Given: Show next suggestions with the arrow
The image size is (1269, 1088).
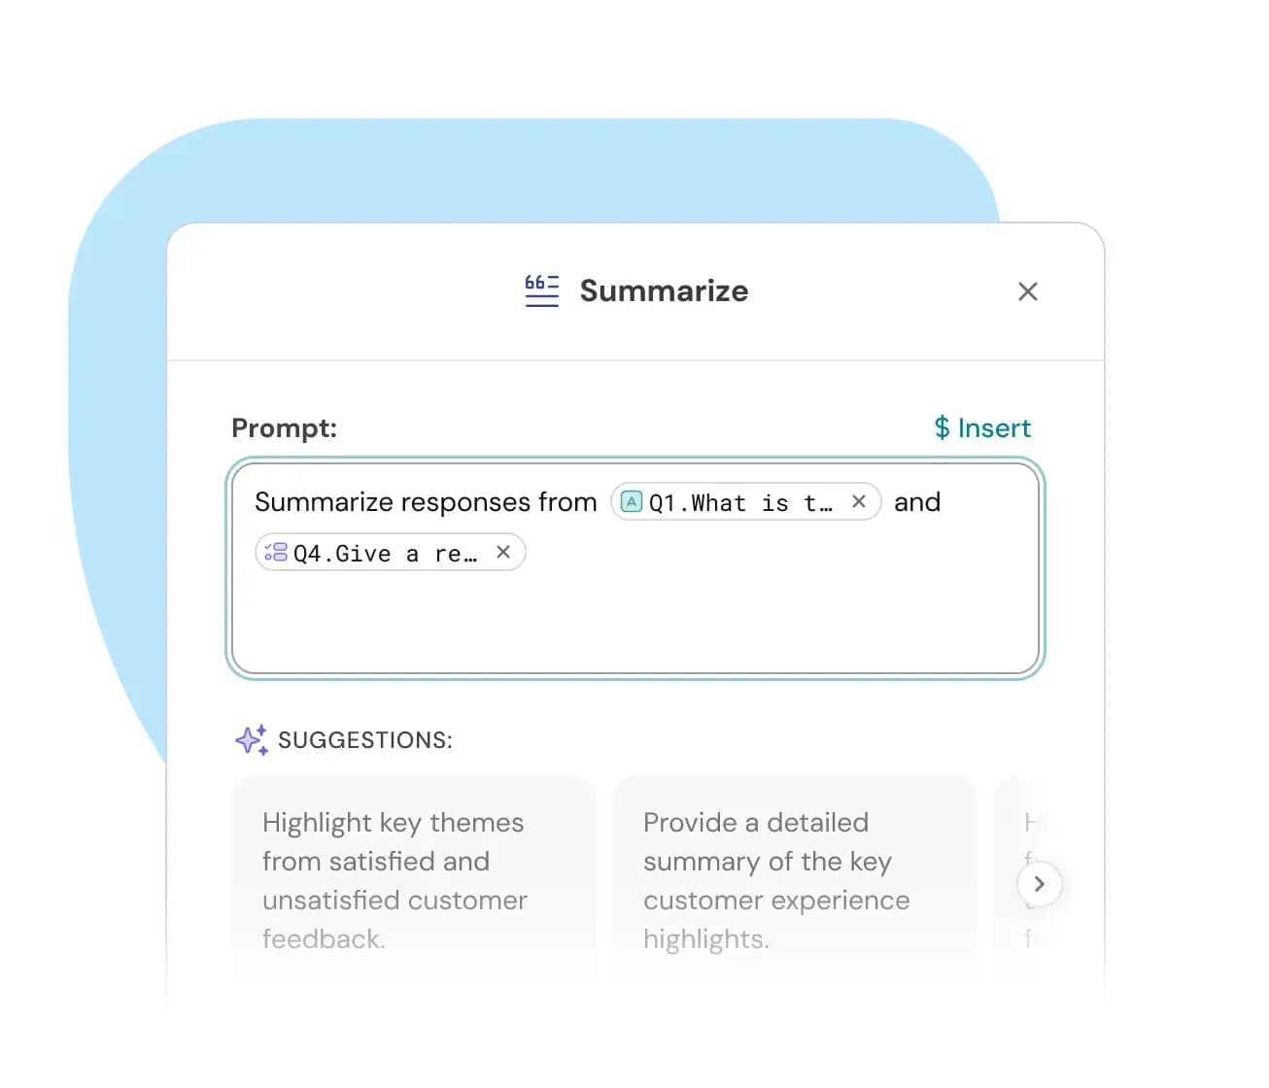Looking at the screenshot, I should tap(1039, 883).
